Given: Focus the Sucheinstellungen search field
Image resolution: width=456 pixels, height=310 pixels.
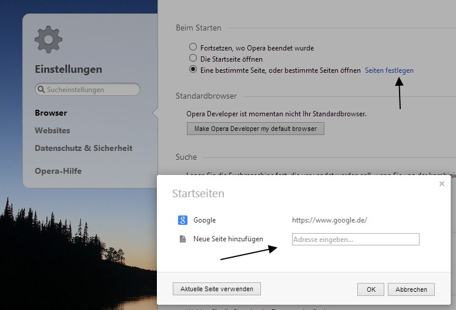Looking at the screenshot, I should pyautogui.click(x=87, y=89).
